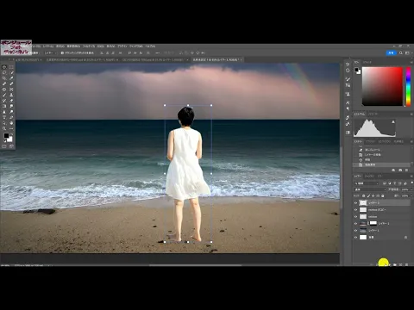Click the History panel trash icon
This screenshot has width=414, height=310.
pyautogui.click(x=406, y=170)
